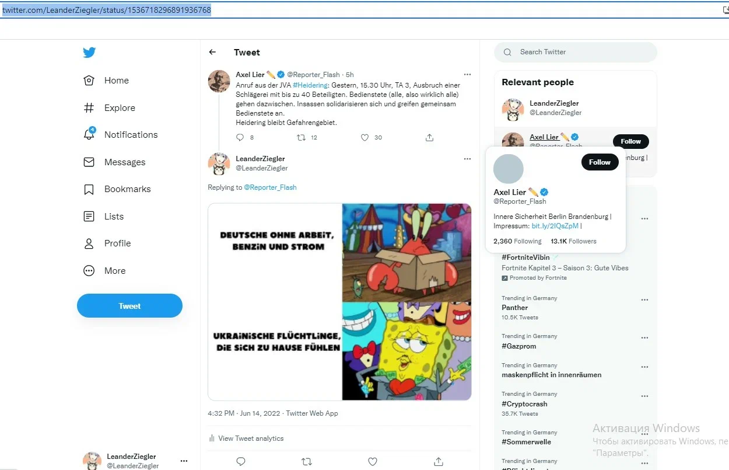Open Axel Lier tweet options menu
Image resolution: width=729 pixels, height=470 pixels.
coord(467,75)
